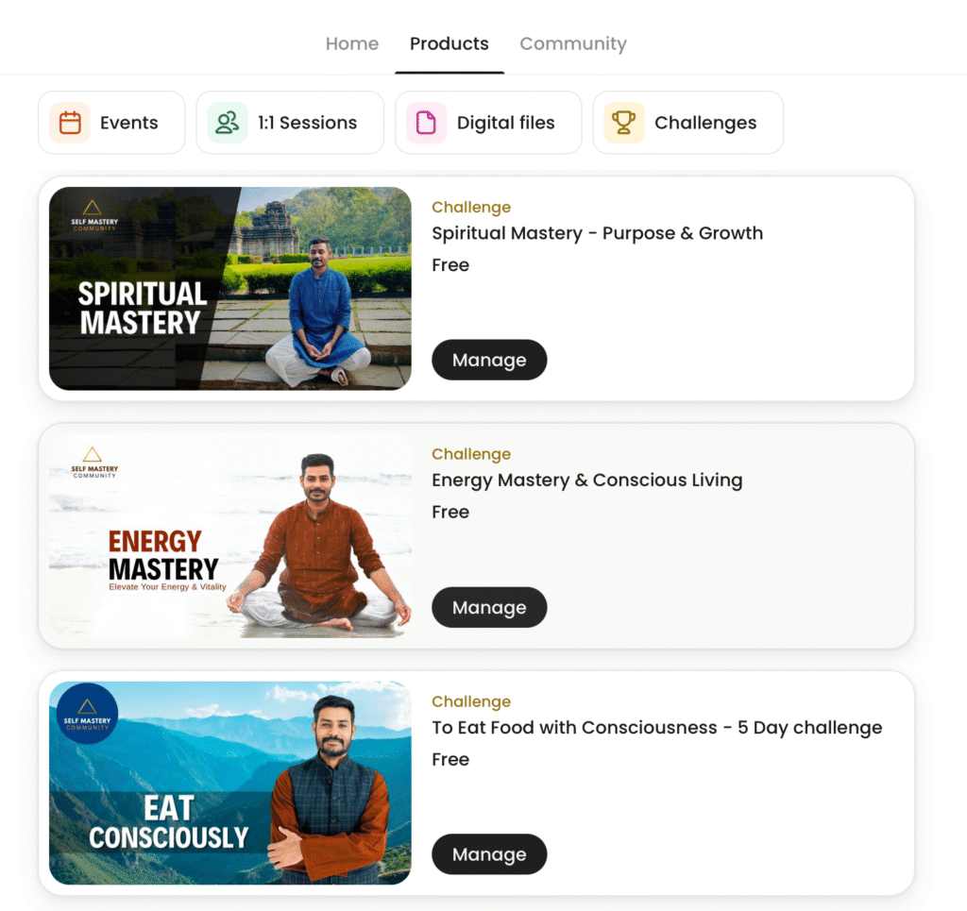Open To Eat Food with Consciousness title
This screenshot has height=911, width=967.
[657, 727]
